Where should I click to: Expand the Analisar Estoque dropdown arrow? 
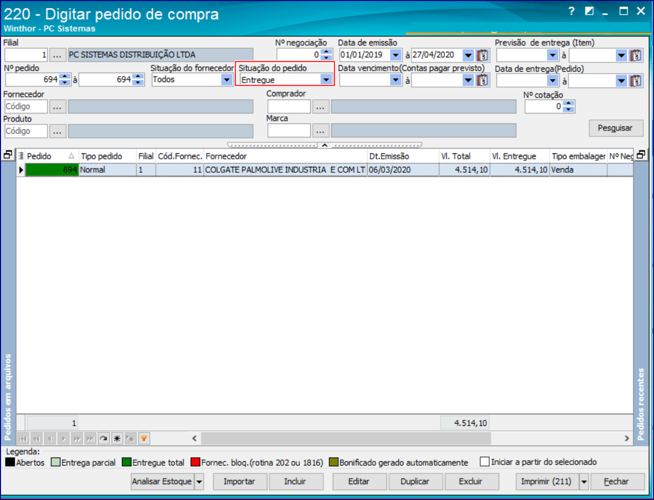[199, 482]
